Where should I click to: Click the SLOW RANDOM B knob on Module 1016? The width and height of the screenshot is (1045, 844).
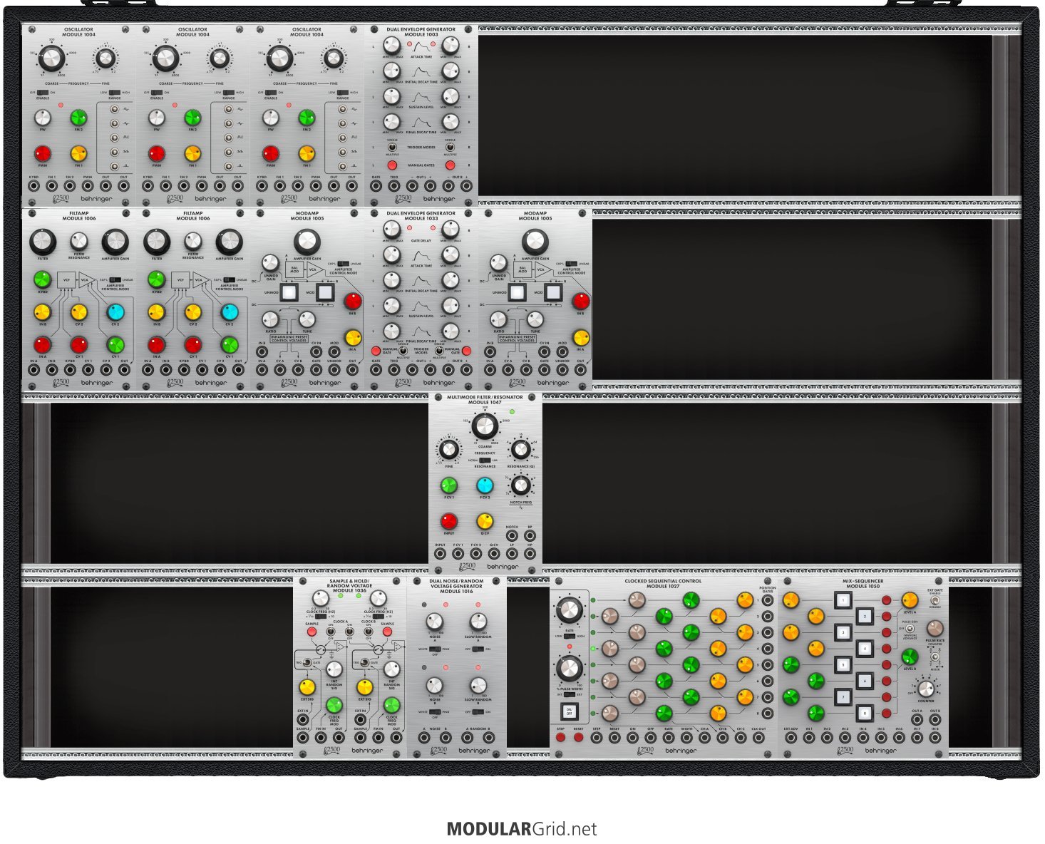pyautogui.click(x=478, y=685)
